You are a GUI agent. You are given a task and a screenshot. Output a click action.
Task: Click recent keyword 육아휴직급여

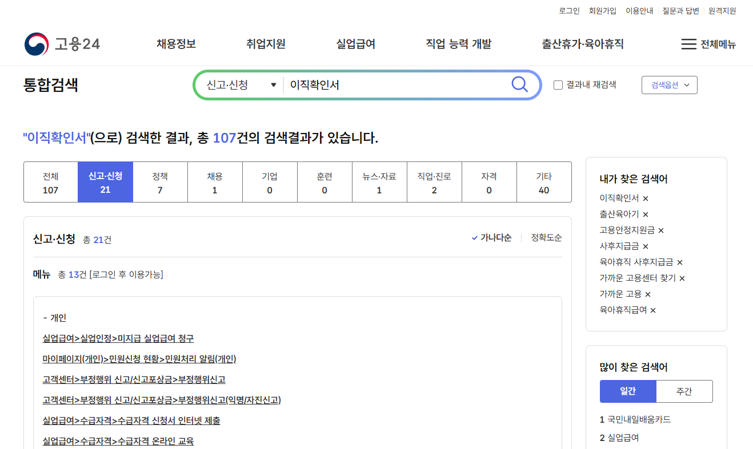(623, 310)
